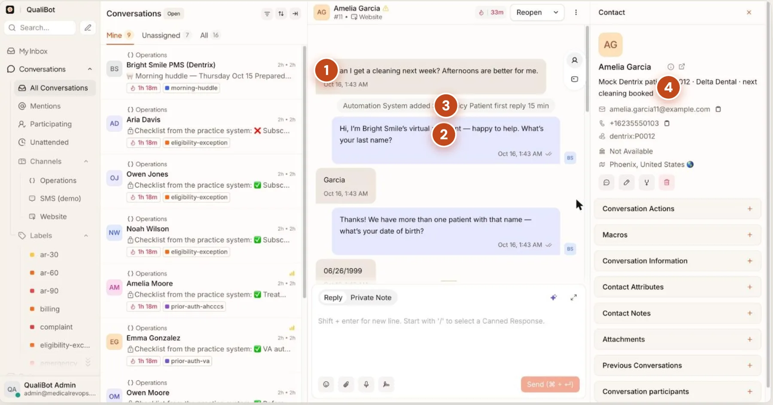Viewport: 773px width, 405px height.
Task: Click the merge contact icon
Action: (x=646, y=182)
